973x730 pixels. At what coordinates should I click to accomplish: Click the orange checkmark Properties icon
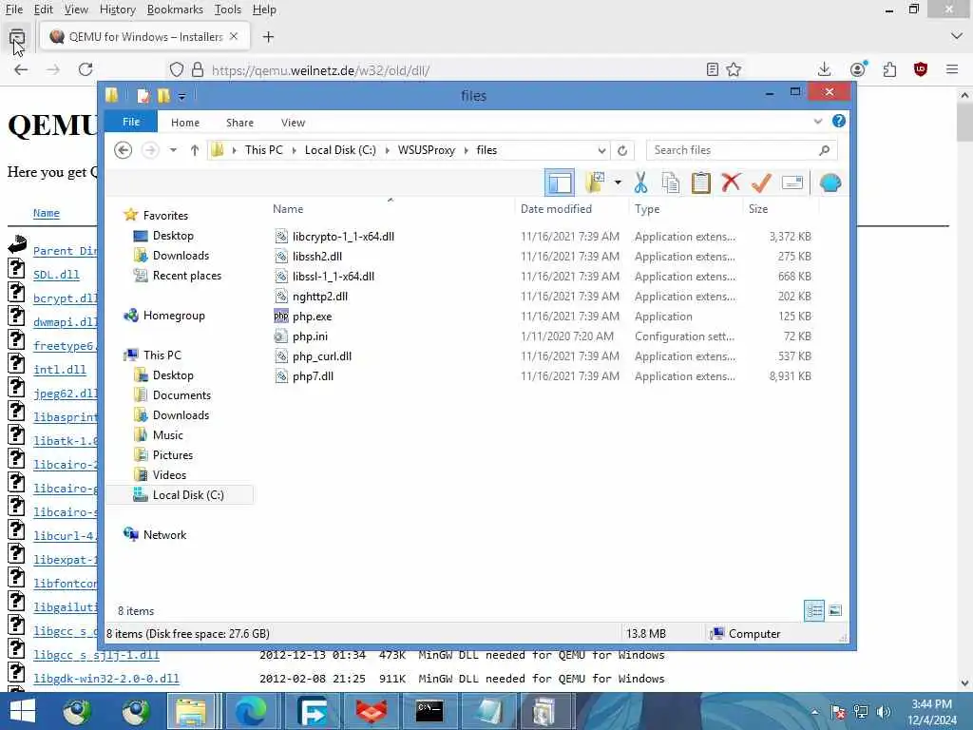coord(761,183)
